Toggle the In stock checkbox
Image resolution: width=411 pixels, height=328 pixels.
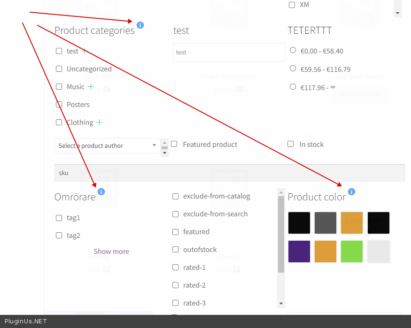(291, 144)
